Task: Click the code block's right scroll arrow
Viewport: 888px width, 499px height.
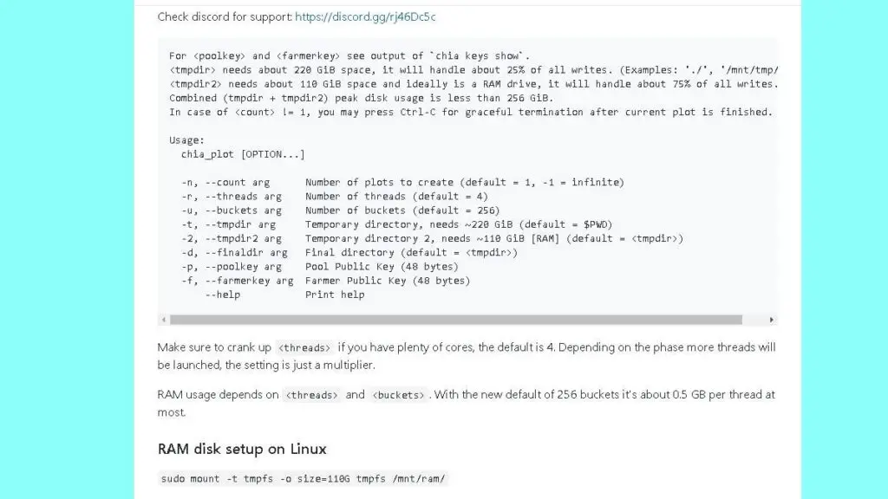Action: (771, 320)
